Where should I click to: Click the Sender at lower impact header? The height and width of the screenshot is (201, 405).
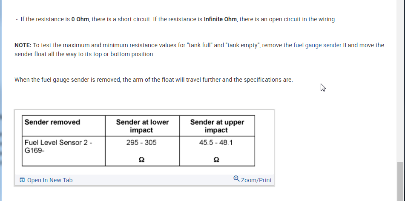coord(142,126)
